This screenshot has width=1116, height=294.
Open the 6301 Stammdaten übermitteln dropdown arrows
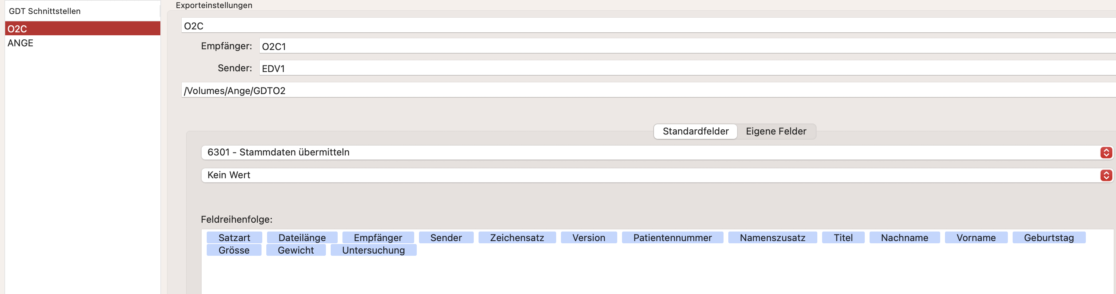click(1106, 153)
